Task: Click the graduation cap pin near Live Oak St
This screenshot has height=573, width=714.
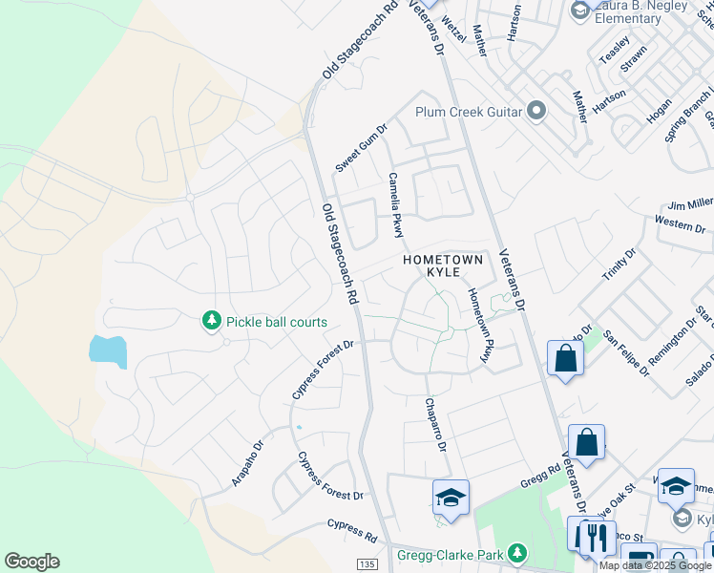Action: click(x=676, y=487)
